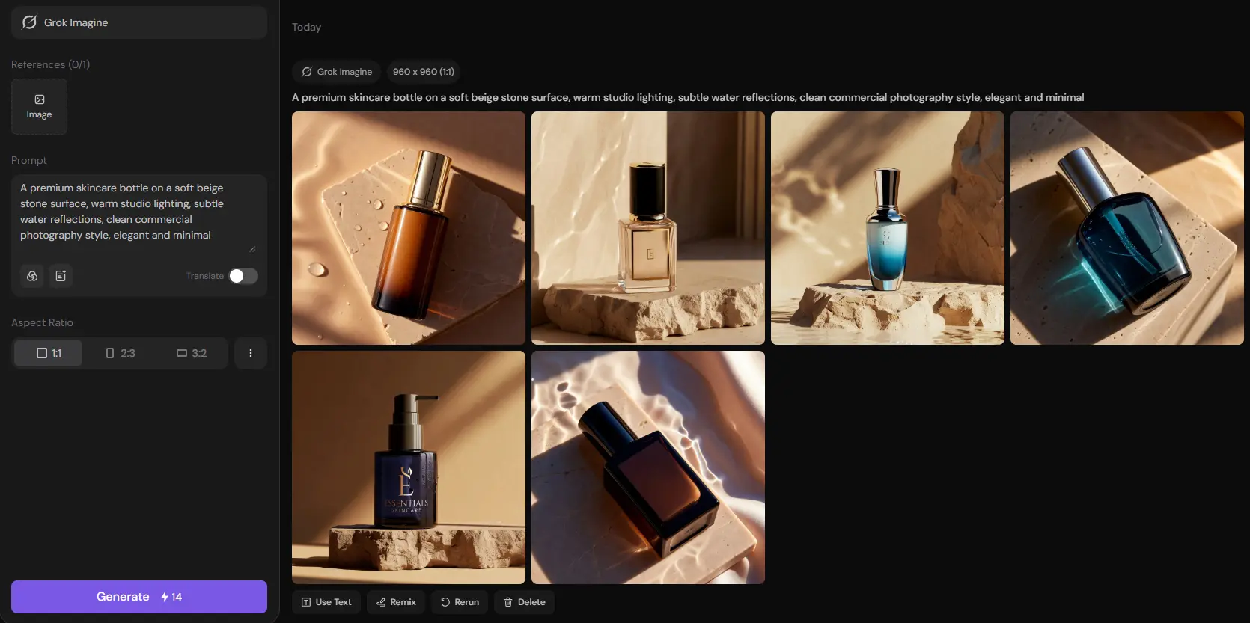Add a reference image via Image tile

point(39,106)
